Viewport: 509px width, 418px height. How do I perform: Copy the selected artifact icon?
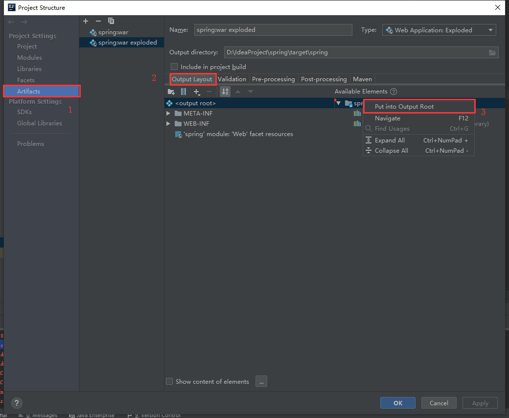111,21
